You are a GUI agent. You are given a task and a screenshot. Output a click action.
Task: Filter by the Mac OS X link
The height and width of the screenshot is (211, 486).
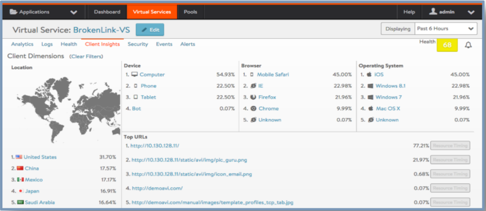(x=388, y=109)
